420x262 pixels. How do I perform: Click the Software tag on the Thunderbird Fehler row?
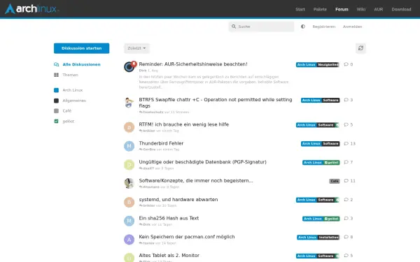tap(330, 143)
